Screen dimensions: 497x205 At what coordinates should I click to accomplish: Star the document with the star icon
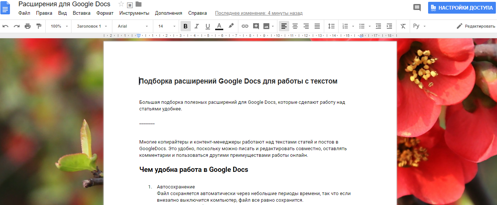click(121, 4)
